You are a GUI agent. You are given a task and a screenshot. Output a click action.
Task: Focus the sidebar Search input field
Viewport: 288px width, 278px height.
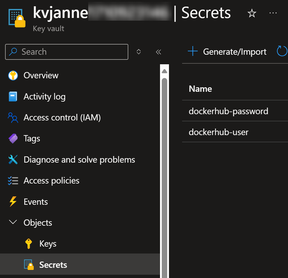[x=67, y=52]
